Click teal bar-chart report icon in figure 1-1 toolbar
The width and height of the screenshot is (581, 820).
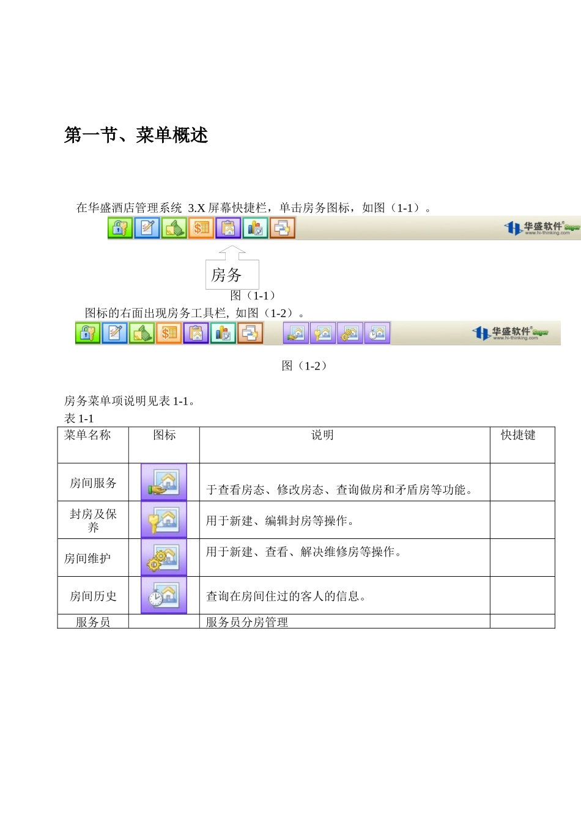point(255,228)
